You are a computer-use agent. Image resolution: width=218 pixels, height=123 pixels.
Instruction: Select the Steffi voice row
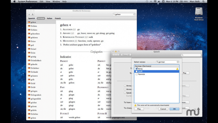(157, 72)
